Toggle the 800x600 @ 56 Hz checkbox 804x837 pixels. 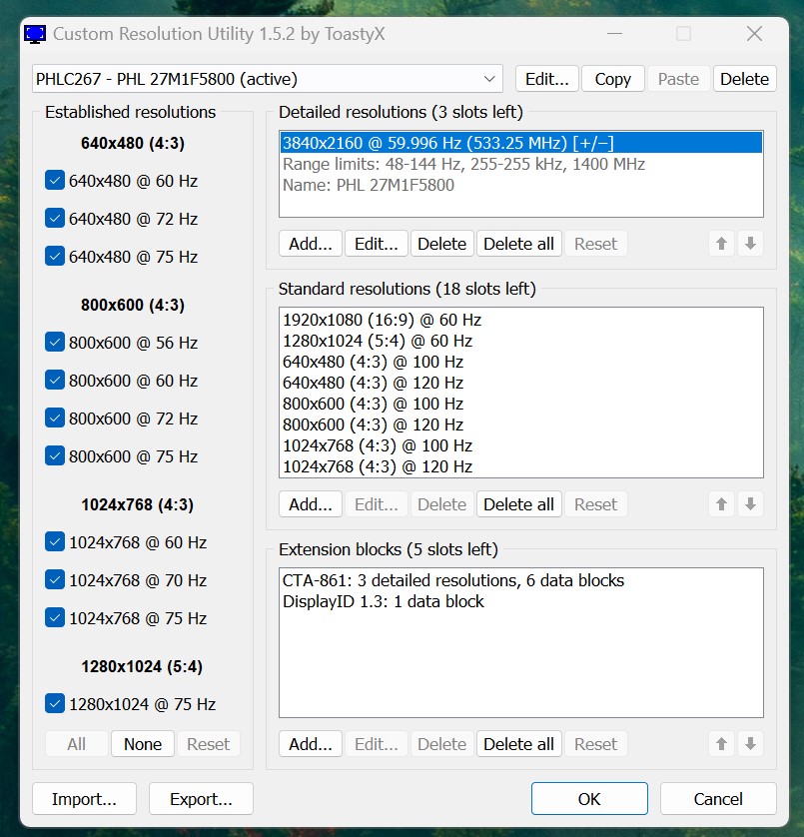pos(55,343)
